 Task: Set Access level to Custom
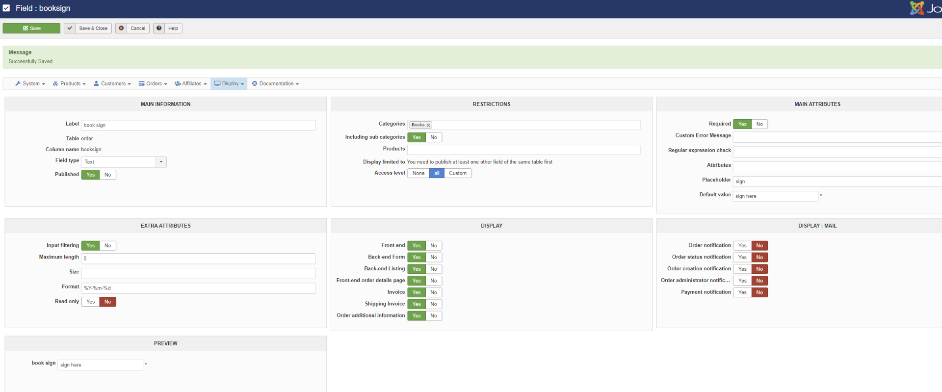[458, 173]
